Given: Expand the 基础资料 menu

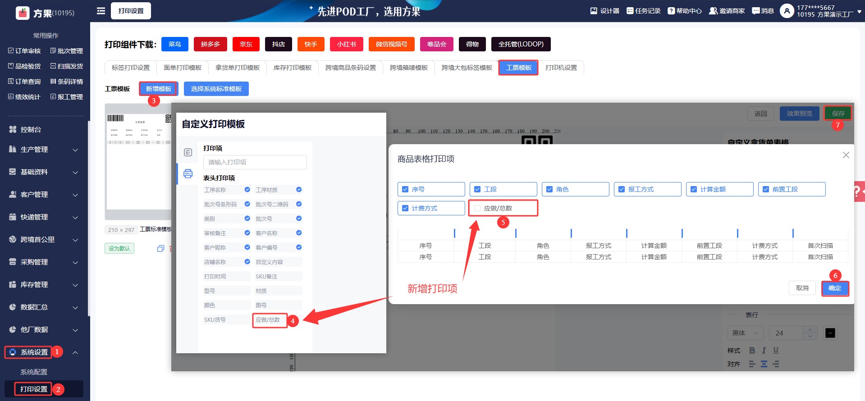Looking at the screenshot, I should pyautogui.click(x=44, y=172).
